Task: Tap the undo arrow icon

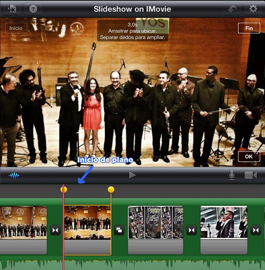Action: coord(232,9)
